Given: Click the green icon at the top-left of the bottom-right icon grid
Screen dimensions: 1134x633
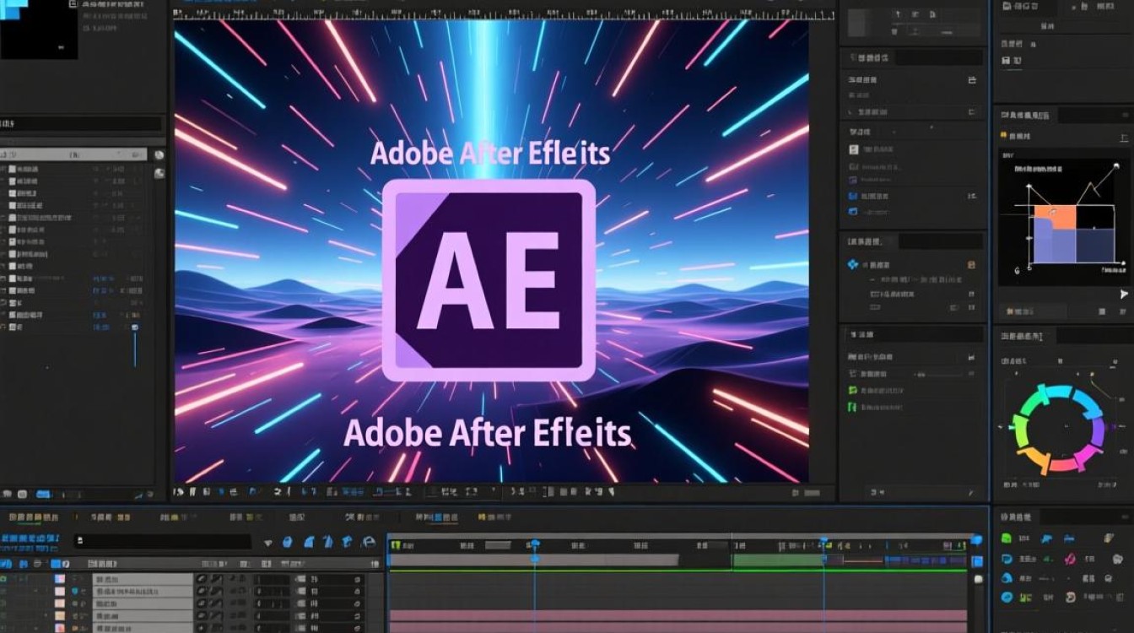Looking at the screenshot, I should pyautogui.click(x=1007, y=538).
